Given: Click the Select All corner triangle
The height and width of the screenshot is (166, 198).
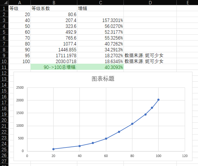Looking at the screenshot, I should pyautogui.click(x=4, y=2).
